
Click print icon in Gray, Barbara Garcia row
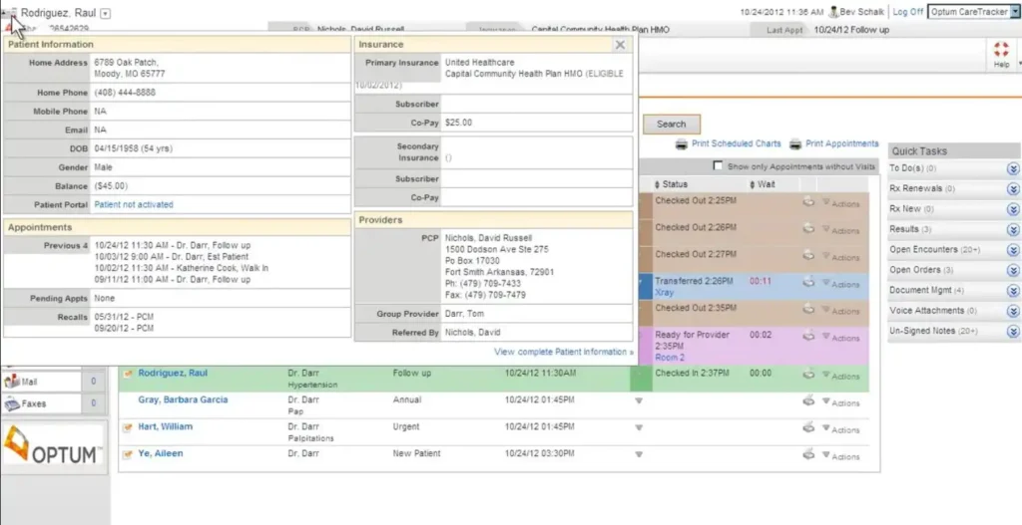pyautogui.click(x=808, y=401)
